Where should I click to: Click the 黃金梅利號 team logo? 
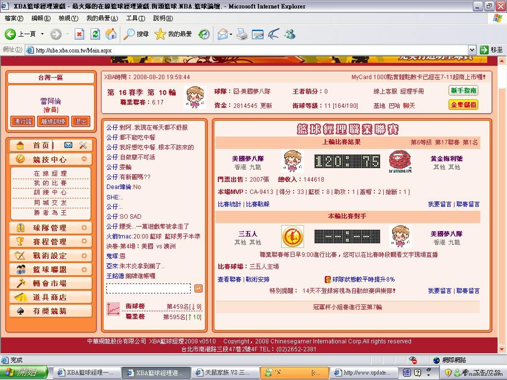tap(400, 161)
